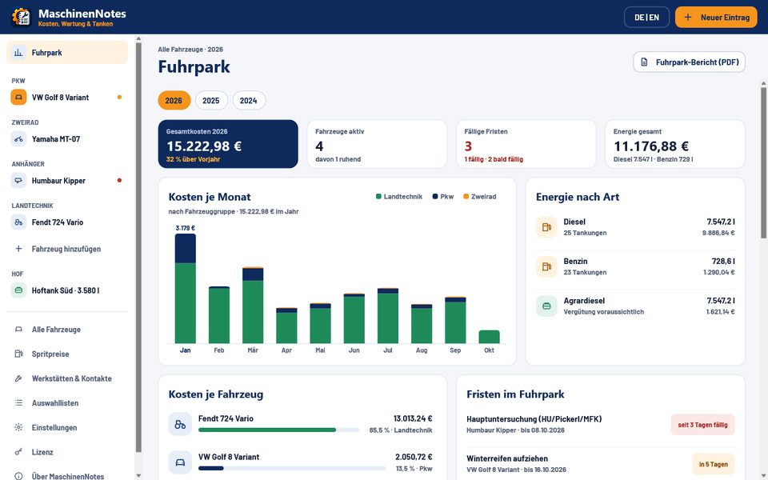Toggle language with the DE | EN switch
The width and height of the screenshot is (768, 480).
pyautogui.click(x=646, y=17)
